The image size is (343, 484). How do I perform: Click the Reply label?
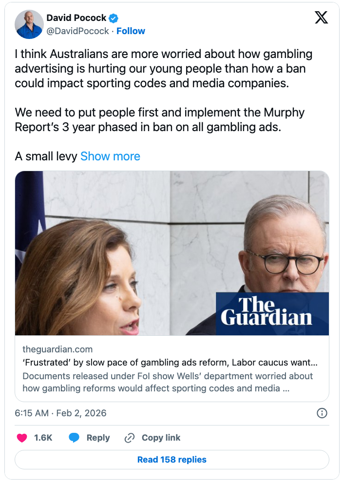98,438
